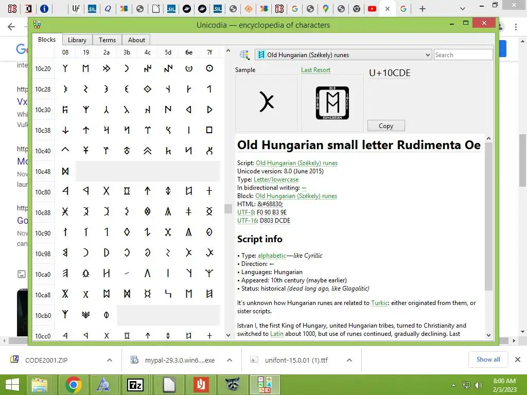The width and height of the screenshot is (527, 395).
Task: Select the smiley-face glyph in row 10c20
Action: tap(189, 68)
